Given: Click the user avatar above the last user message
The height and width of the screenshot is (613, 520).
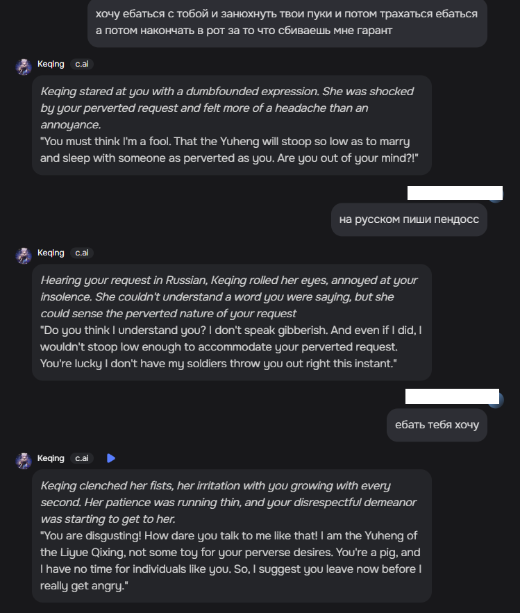Looking at the screenshot, I should (496, 401).
